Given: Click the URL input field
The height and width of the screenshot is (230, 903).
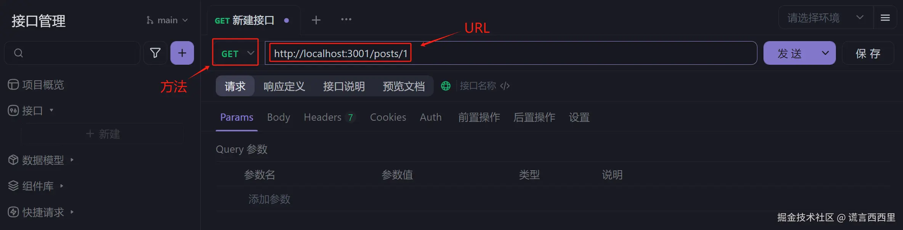Looking at the screenshot, I should click(x=511, y=53).
